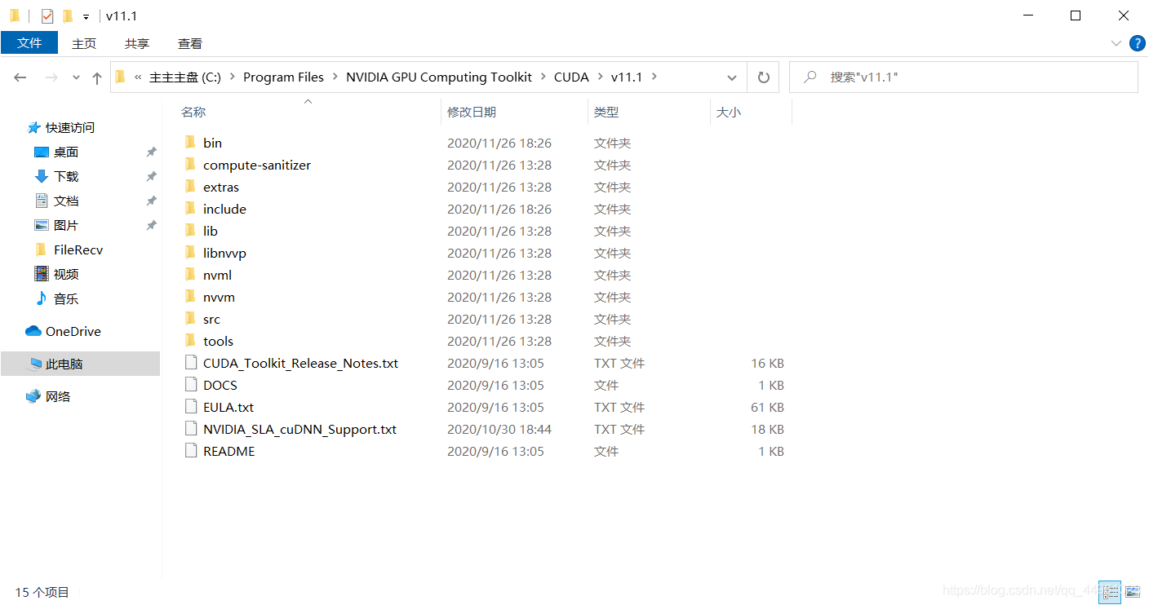Show hidden breadcrumb path double chevron
The image size is (1149, 605).
[x=138, y=77]
